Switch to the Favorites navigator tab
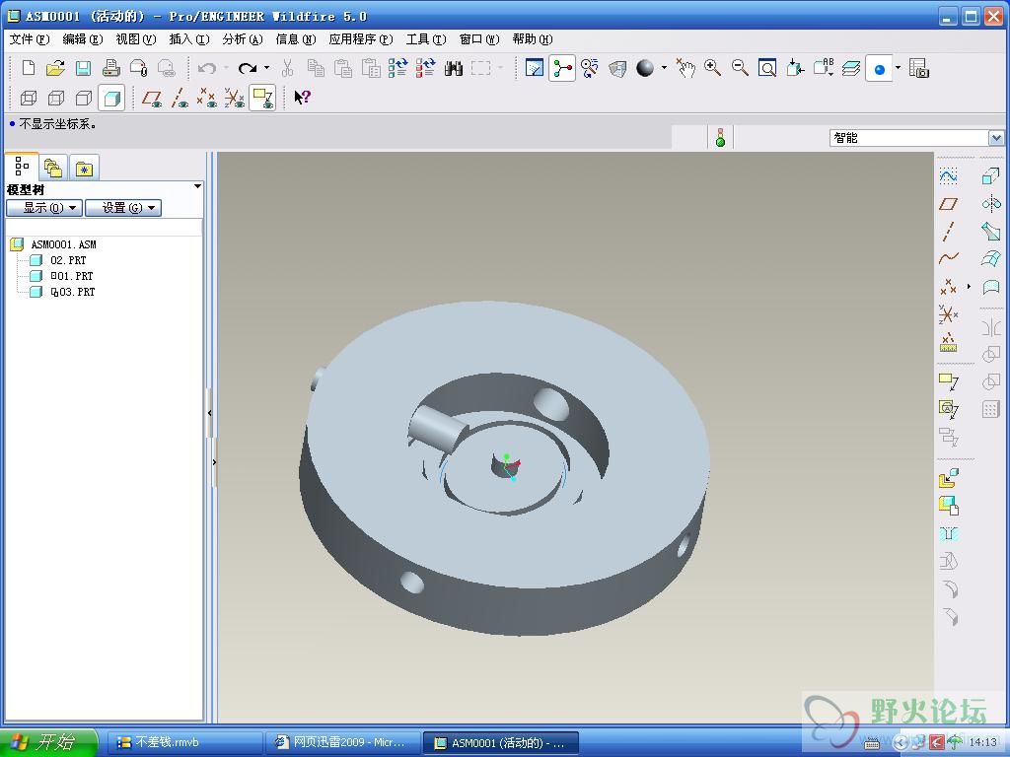Screen dimensions: 1010x757 pyautogui.click(x=84, y=169)
